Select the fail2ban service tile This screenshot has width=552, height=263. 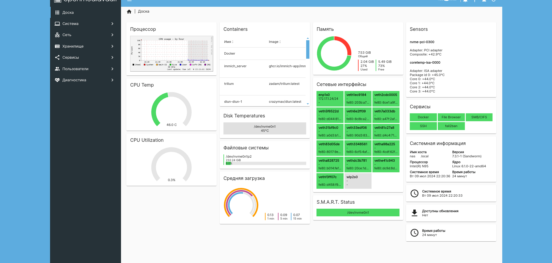point(451,126)
